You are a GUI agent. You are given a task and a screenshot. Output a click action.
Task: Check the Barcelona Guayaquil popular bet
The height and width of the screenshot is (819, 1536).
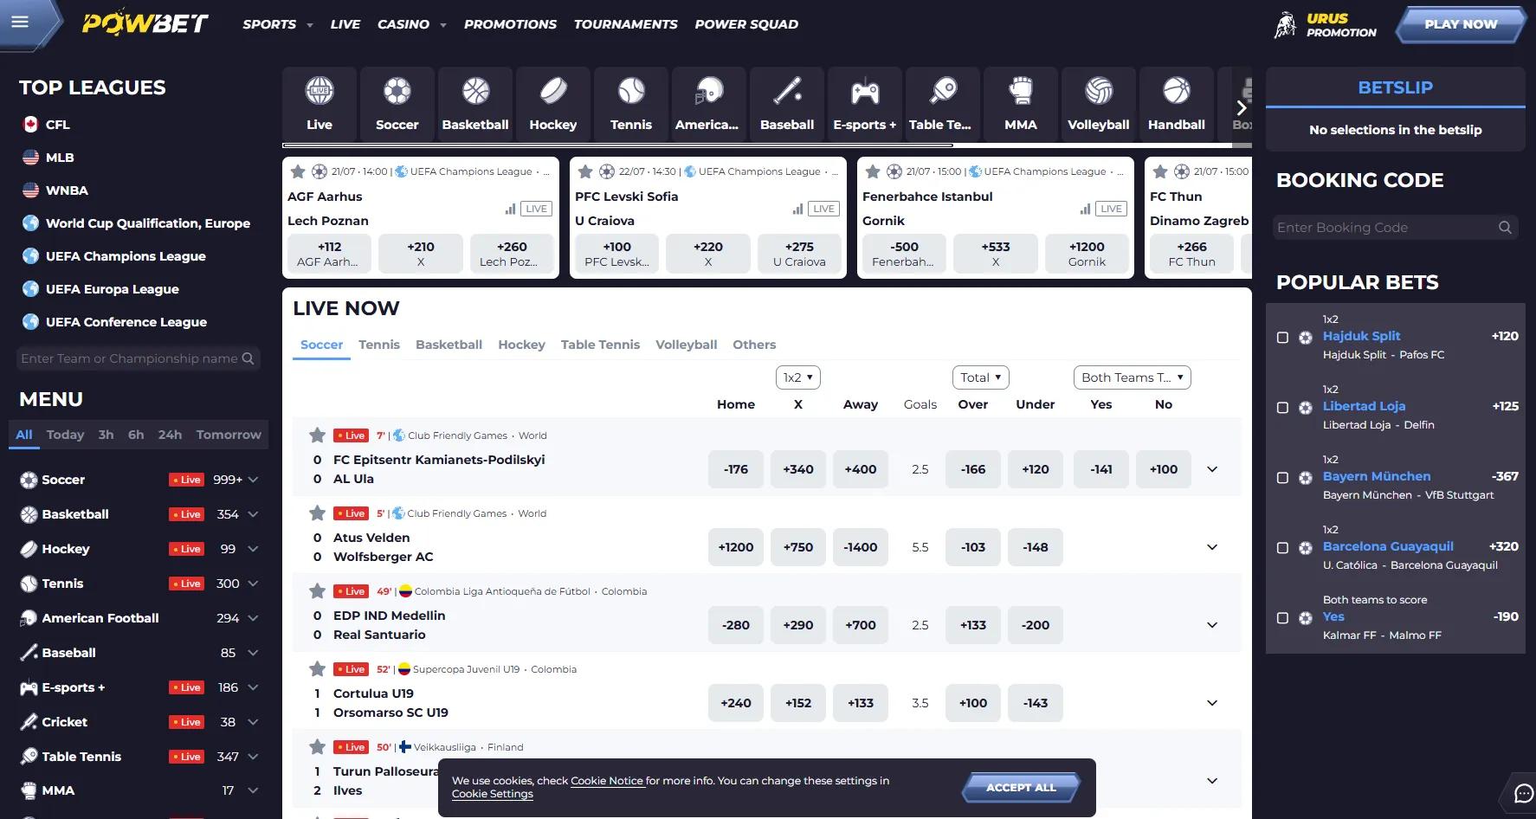tap(1283, 548)
